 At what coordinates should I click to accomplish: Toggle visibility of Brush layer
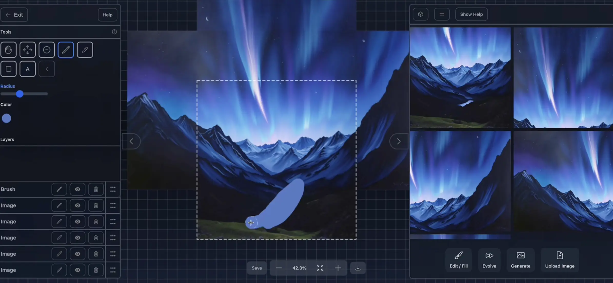point(77,189)
